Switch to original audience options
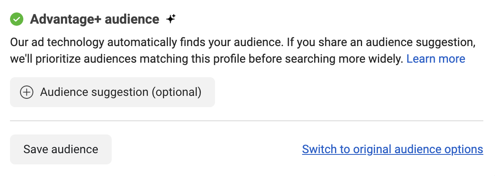The height and width of the screenshot is (176, 495). coord(392,149)
